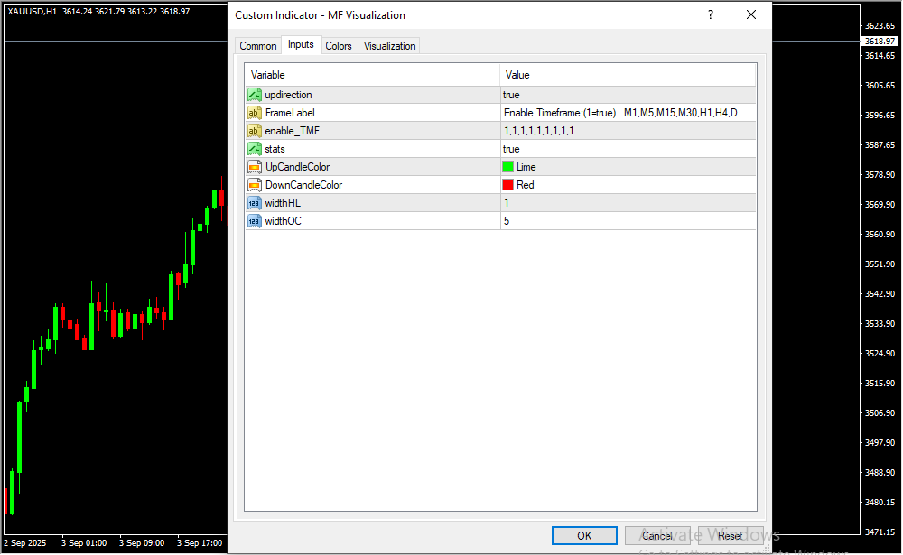Edit the enable_TMF value field
This screenshot has height=555, width=903.
(x=628, y=131)
